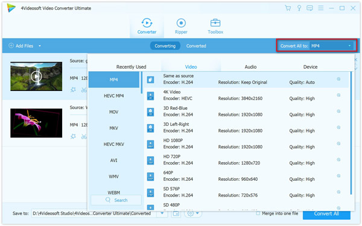Click the format Search box

coord(116,200)
